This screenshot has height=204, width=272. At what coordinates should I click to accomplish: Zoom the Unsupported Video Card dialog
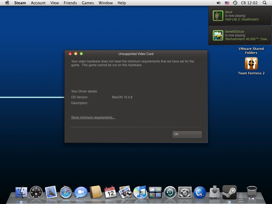tap(81, 53)
